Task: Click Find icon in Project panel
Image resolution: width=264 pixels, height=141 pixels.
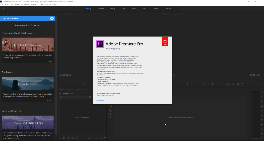Action: tap(101, 138)
